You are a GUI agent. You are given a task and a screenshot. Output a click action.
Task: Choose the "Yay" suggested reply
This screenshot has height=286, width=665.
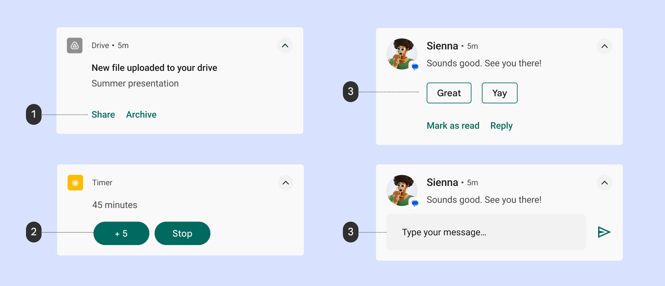500,93
